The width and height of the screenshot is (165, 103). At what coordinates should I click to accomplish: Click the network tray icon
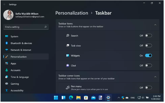(139, 98)
